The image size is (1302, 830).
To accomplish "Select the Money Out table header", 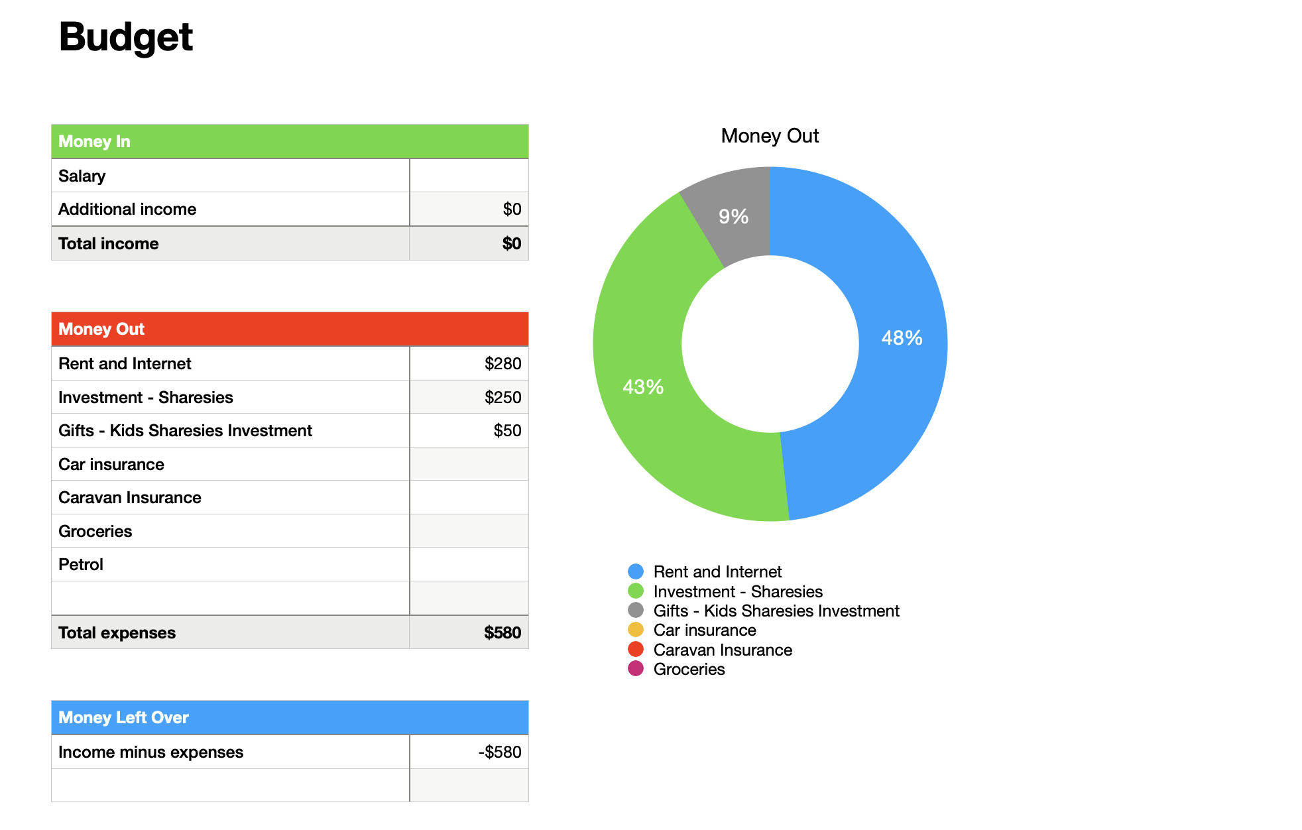I will click(x=290, y=329).
